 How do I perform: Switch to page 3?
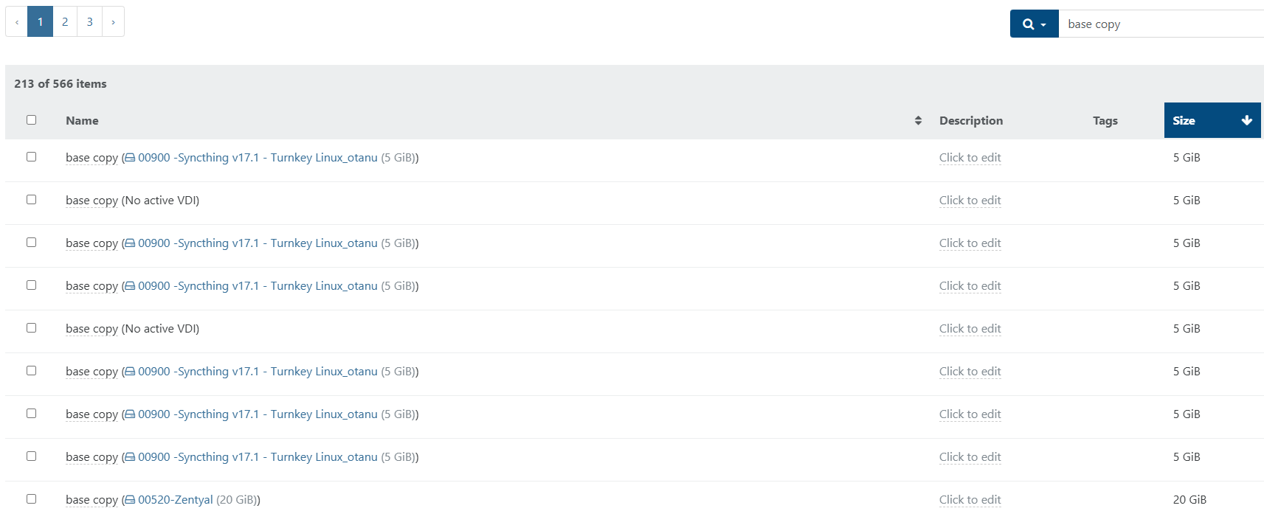point(90,22)
